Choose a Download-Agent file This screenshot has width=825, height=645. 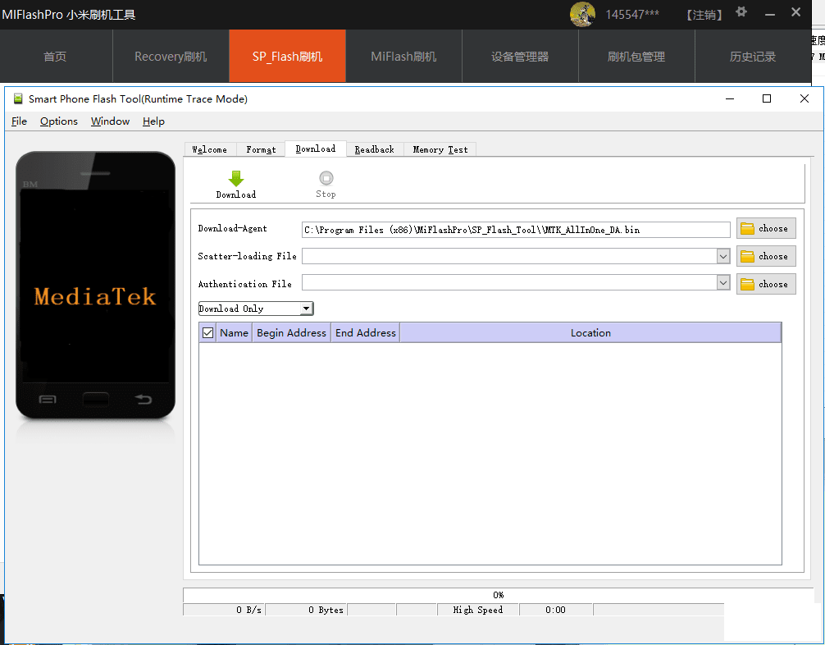766,228
